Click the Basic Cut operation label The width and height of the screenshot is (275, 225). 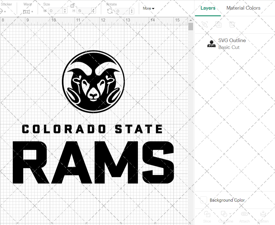[229, 47]
